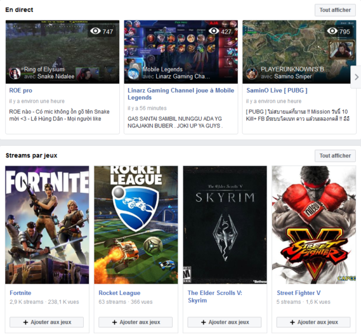Click Snake Nidalee's profile avatar
The height and width of the screenshot is (335, 361).
coord(15,74)
